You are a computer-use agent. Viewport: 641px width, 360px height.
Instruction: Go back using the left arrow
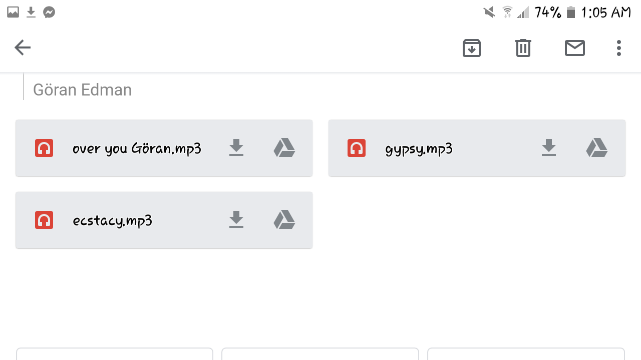(23, 47)
